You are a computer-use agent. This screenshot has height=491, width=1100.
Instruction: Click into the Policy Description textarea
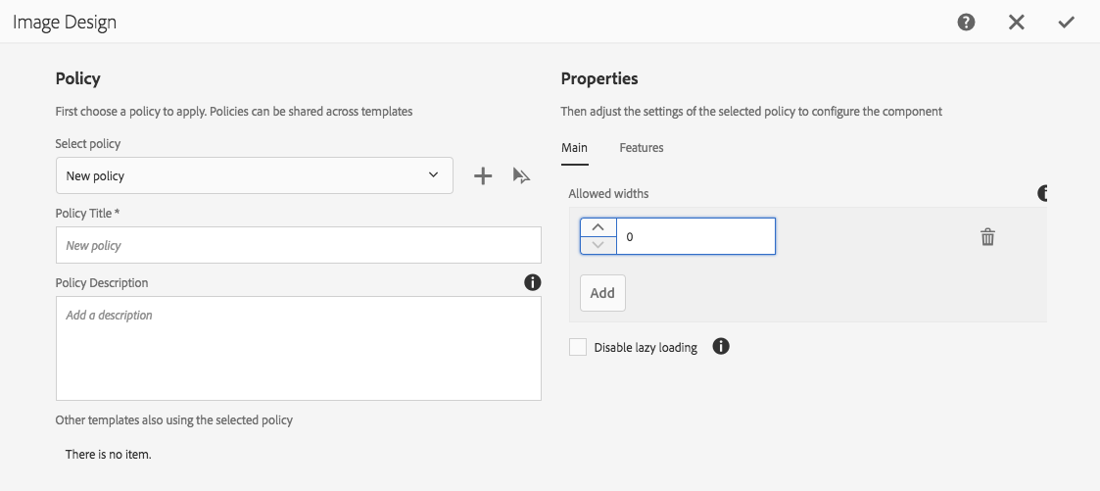(x=299, y=349)
